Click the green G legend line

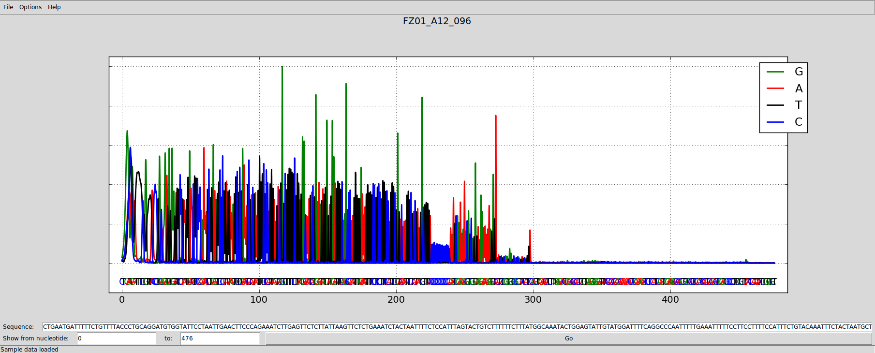click(x=775, y=72)
